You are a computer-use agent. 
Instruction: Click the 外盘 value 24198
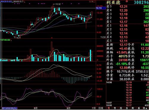pos(123,60)
